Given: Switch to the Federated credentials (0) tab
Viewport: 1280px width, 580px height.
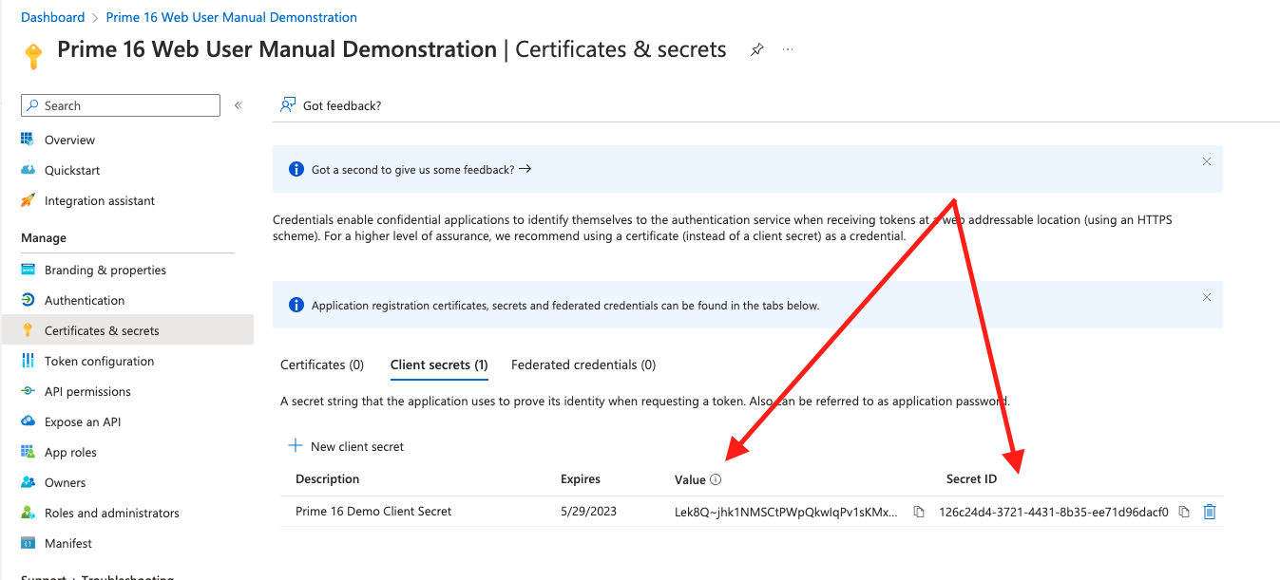Looking at the screenshot, I should click(x=583, y=365).
